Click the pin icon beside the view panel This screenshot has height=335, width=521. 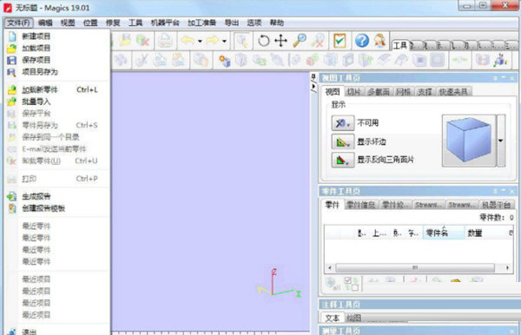(313, 78)
